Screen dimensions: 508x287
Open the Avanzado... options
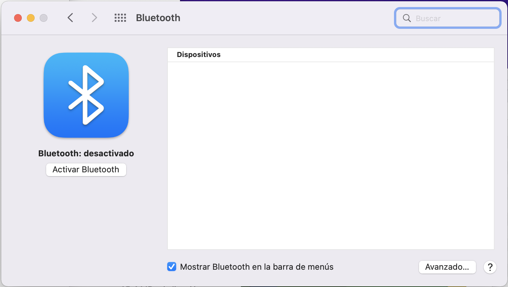pos(447,267)
